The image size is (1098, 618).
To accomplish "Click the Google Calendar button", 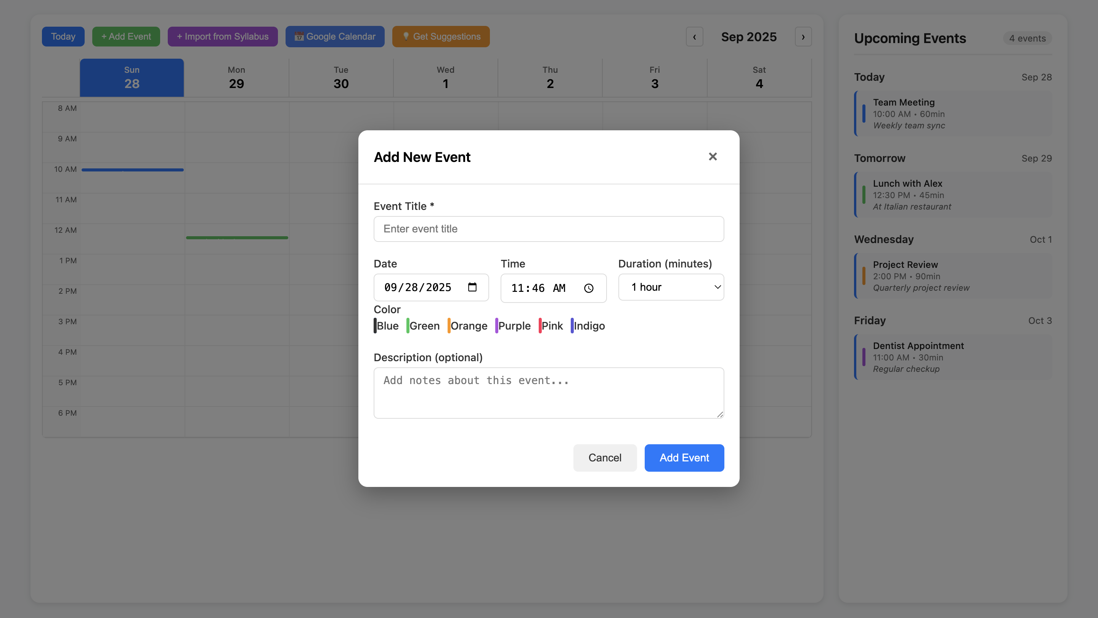I will 335,37.
